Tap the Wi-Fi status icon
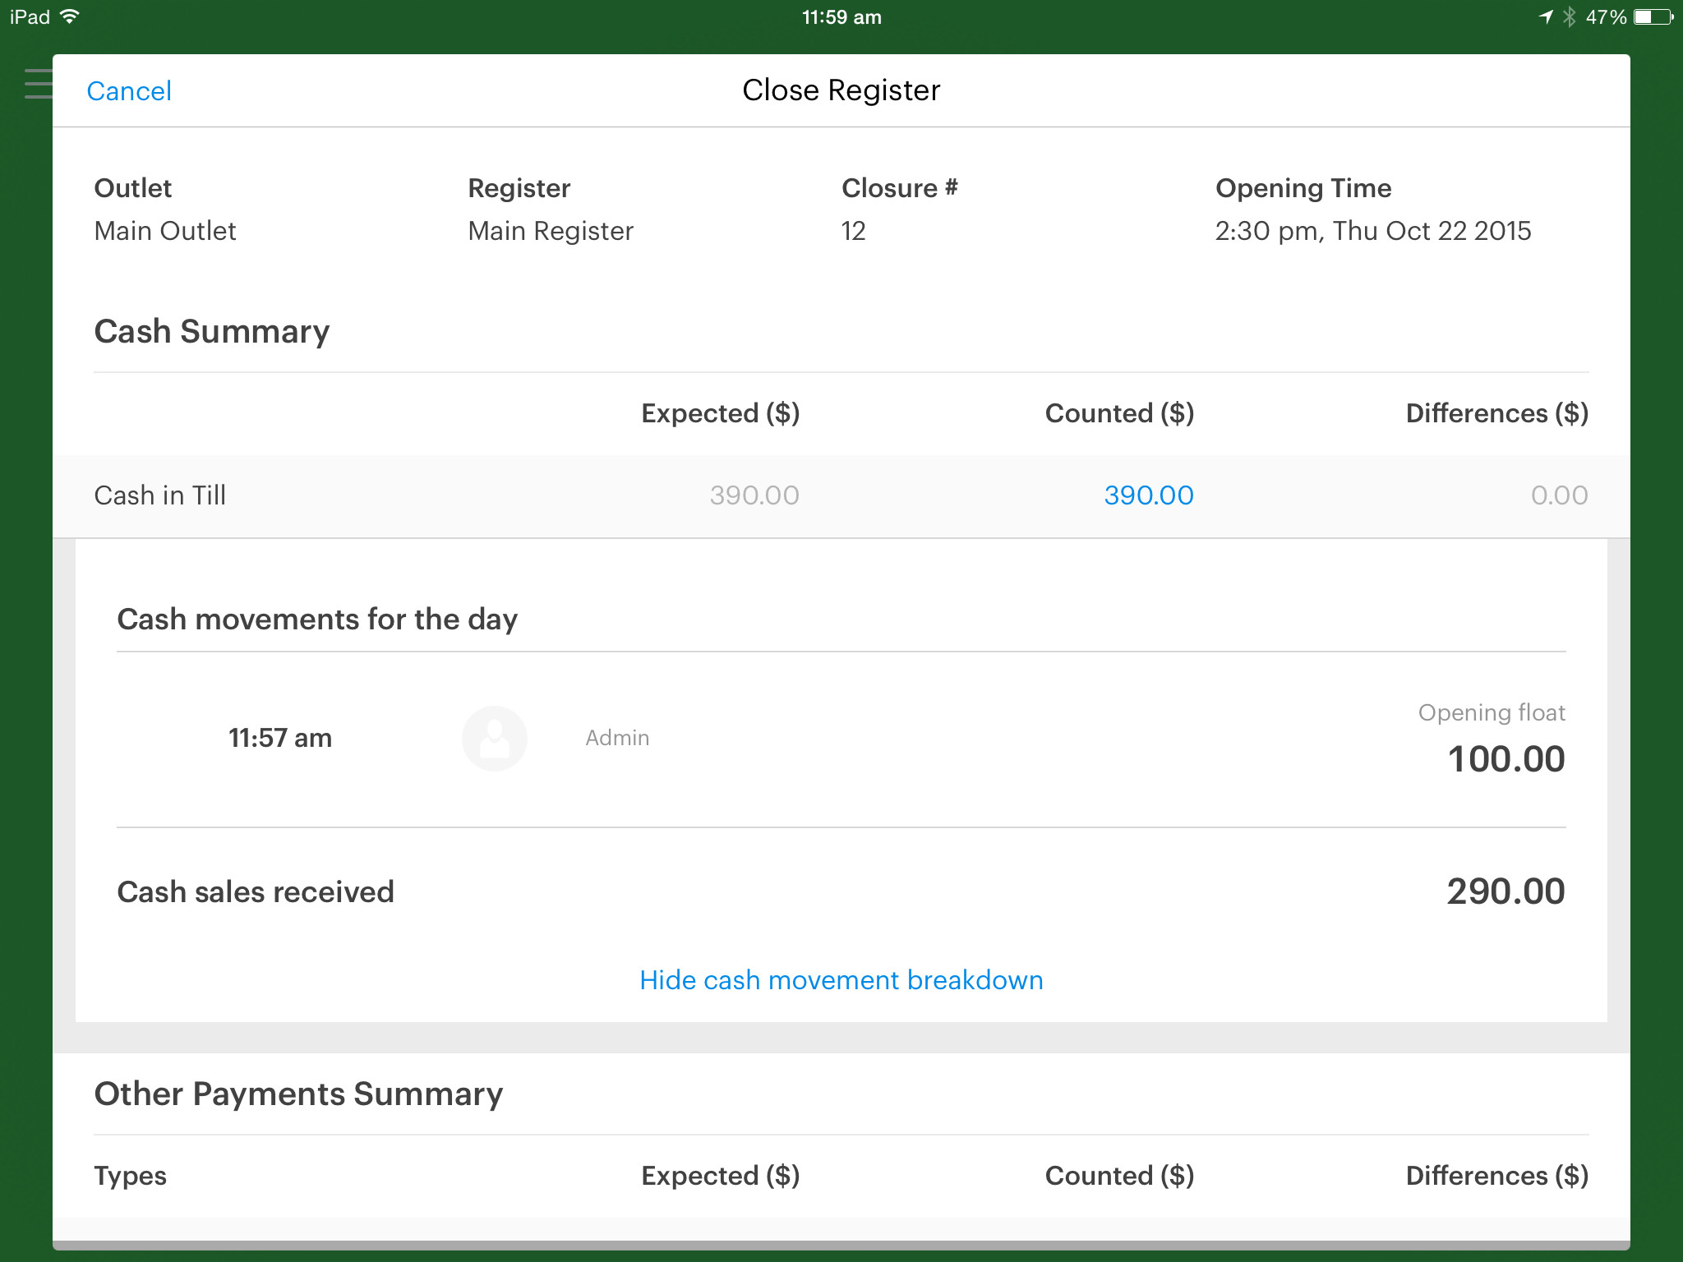This screenshot has width=1683, height=1262. click(71, 16)
